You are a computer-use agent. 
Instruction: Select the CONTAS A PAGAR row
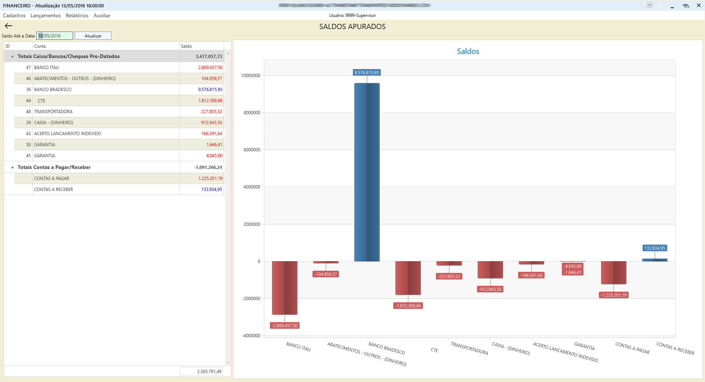(x=119, y=179)
